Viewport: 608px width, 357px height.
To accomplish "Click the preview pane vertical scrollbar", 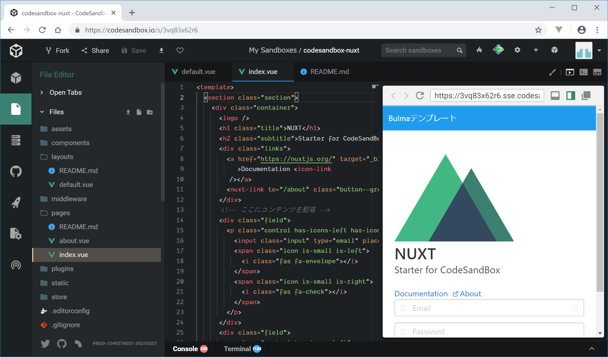I will coord(600,201).
